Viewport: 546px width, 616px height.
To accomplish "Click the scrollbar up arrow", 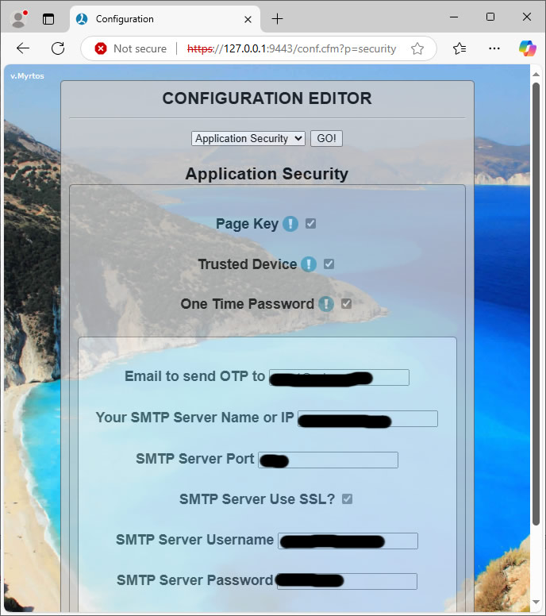I will click(x=536, y=74).
